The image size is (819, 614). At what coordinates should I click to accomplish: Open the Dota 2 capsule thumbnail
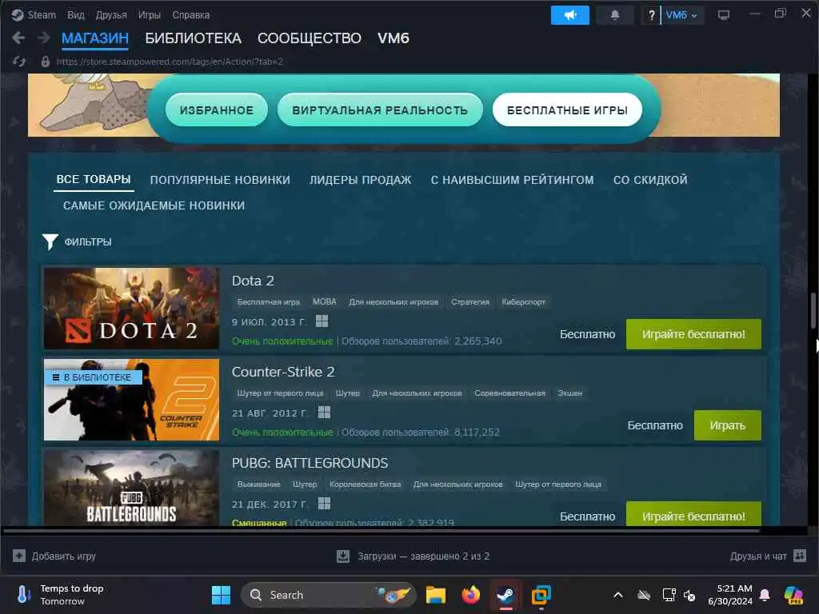click(131, 308)
